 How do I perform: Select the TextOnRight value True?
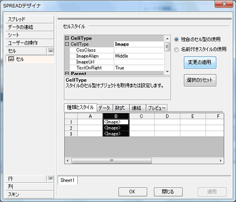click(139, 68)
